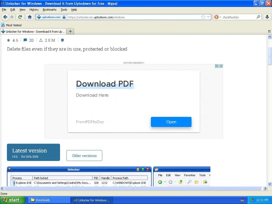This screenshot has width=272, height=204.
Task: Open the Tools menu
Action: click(x=64, y=10)
